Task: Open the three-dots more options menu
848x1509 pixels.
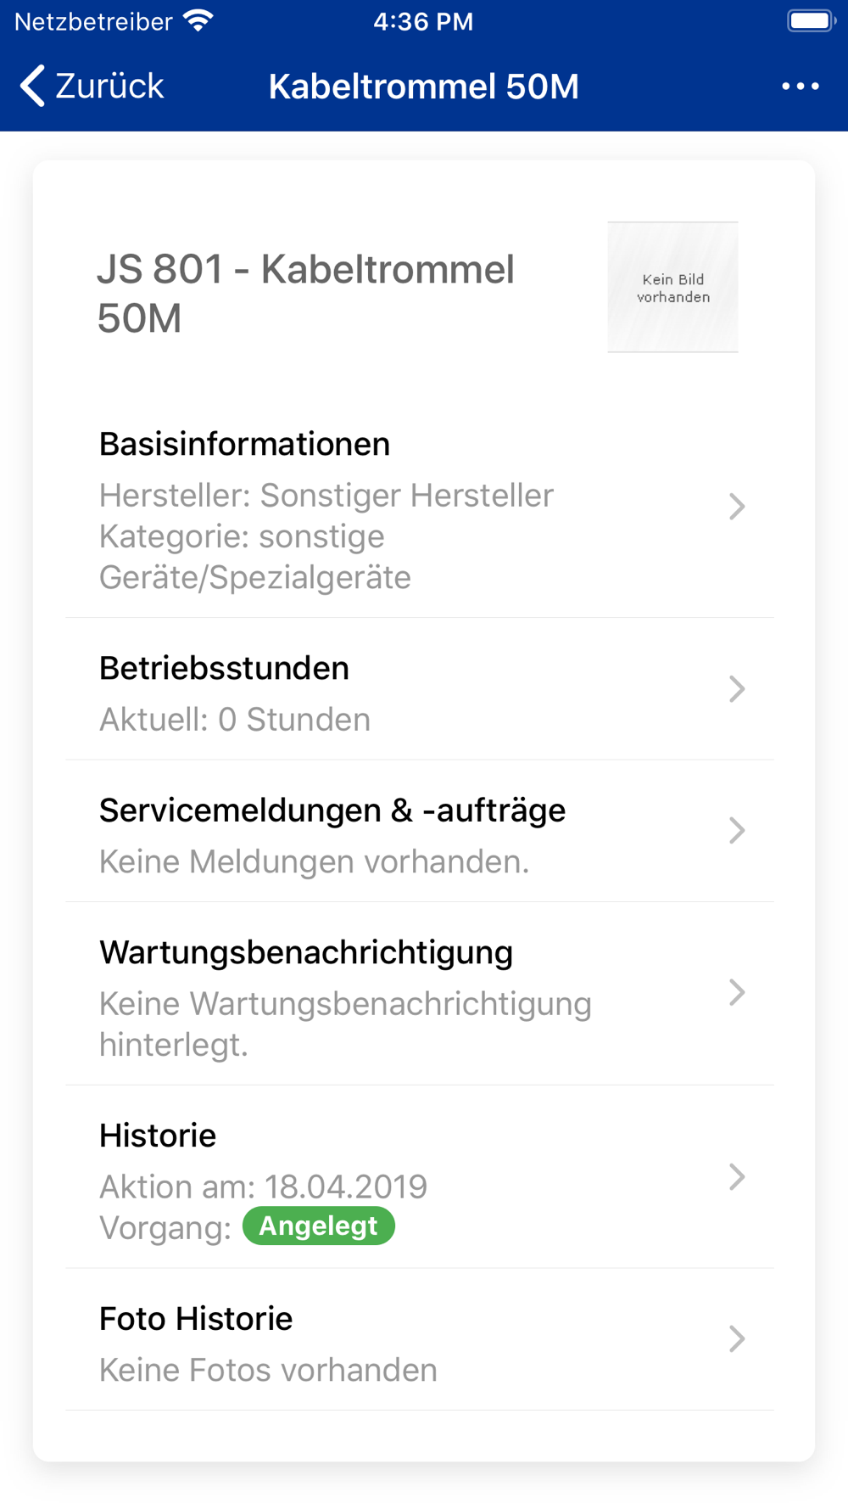Action: pyautogui.click(x=800, y=87)
